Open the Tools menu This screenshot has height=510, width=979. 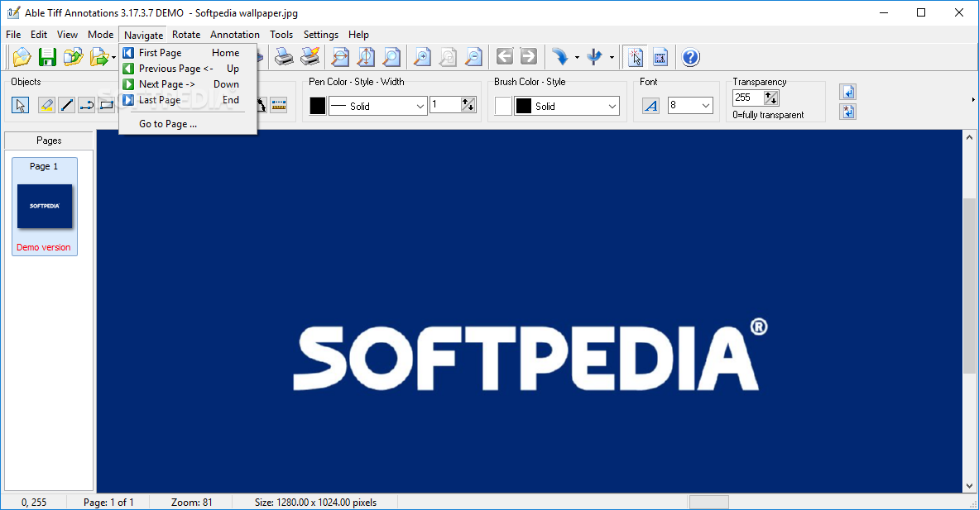(281, 34)
